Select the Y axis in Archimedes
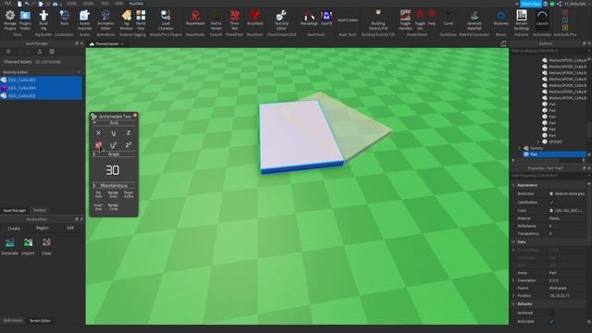 point(113,133)
